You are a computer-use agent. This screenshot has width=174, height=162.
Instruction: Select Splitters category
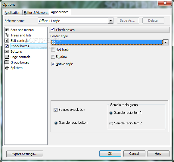17,68
